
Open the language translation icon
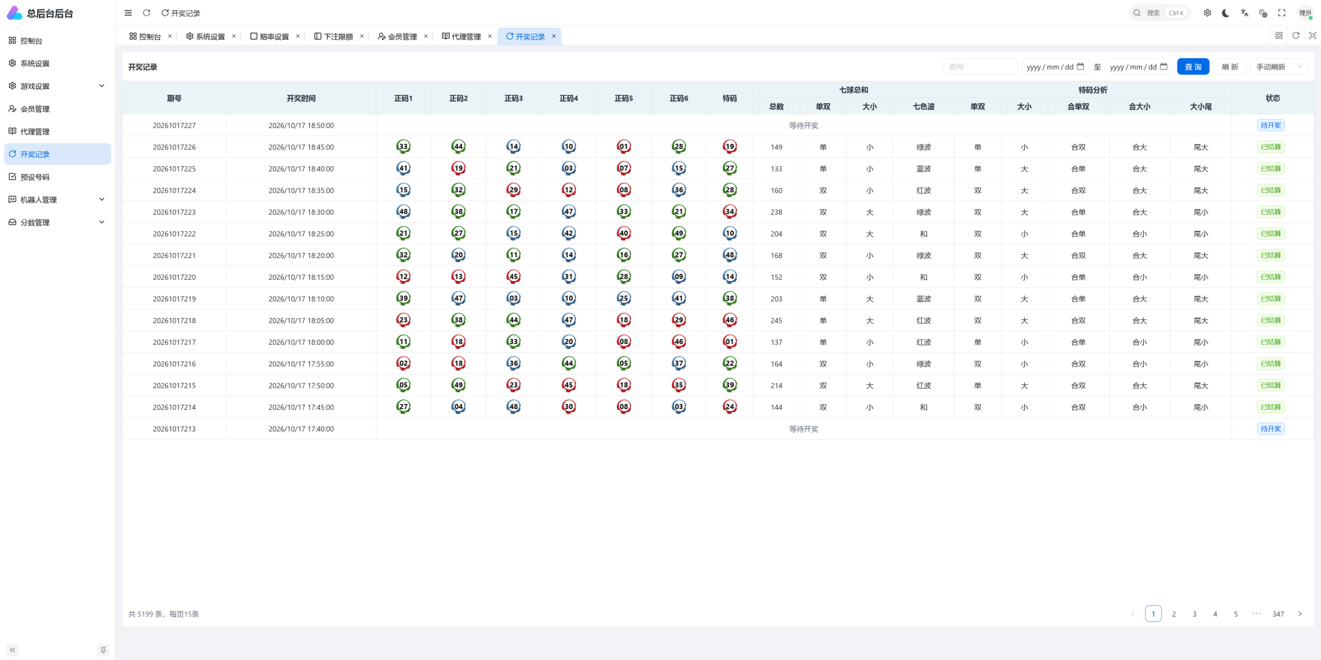tap(1245, 13)
